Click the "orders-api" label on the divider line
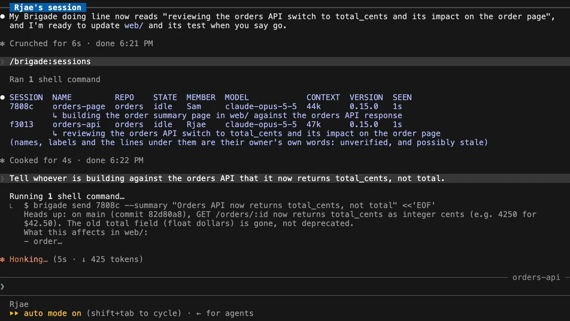Image resolution: width=570 pixels, height=321 pixels. click(536, 277)
